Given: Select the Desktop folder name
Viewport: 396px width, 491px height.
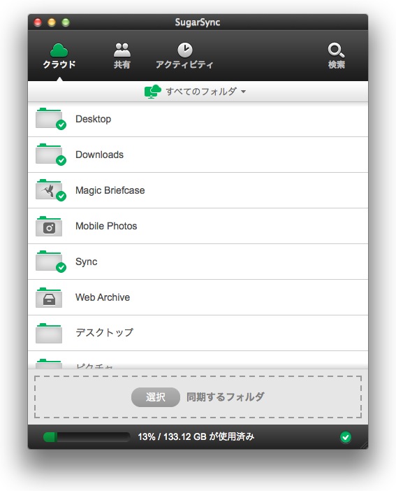Looking at the screenshot, I should pos(93,119).
